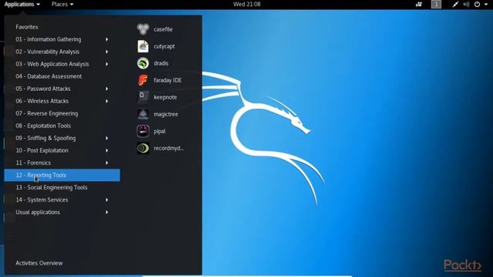Click the recordmyd... label
Viewport: 493px width, 277px height.
coord(169,149)
